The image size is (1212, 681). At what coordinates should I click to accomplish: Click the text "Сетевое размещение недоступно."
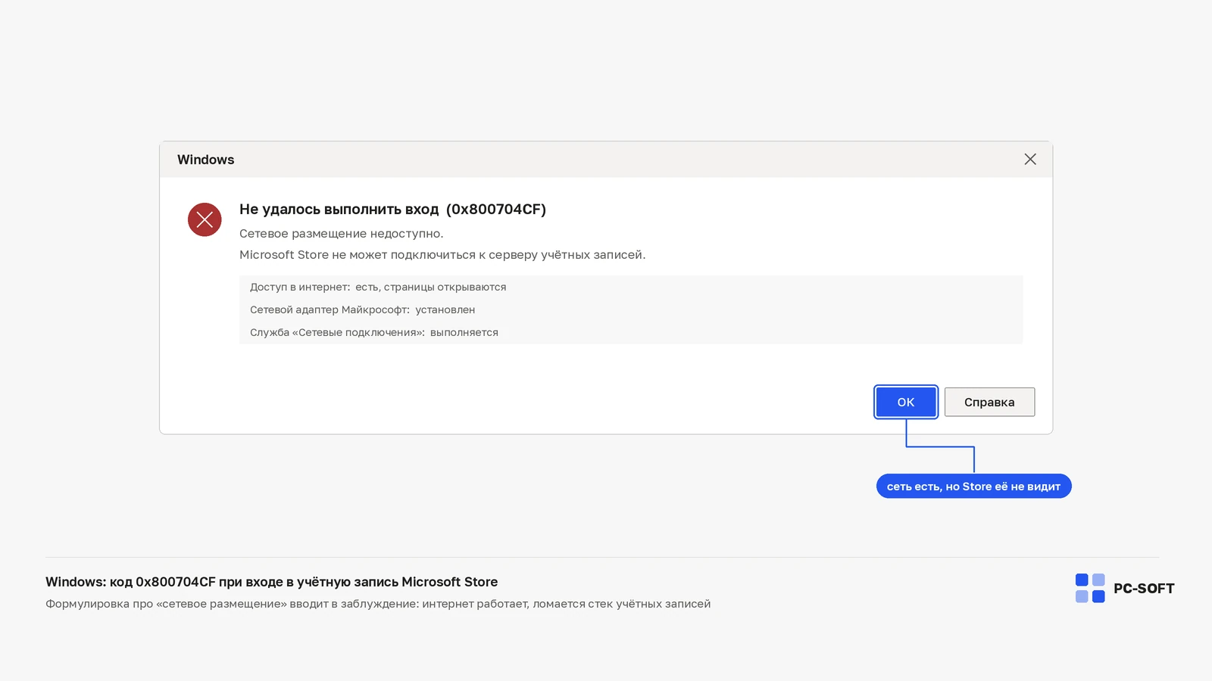coord(342,234)
